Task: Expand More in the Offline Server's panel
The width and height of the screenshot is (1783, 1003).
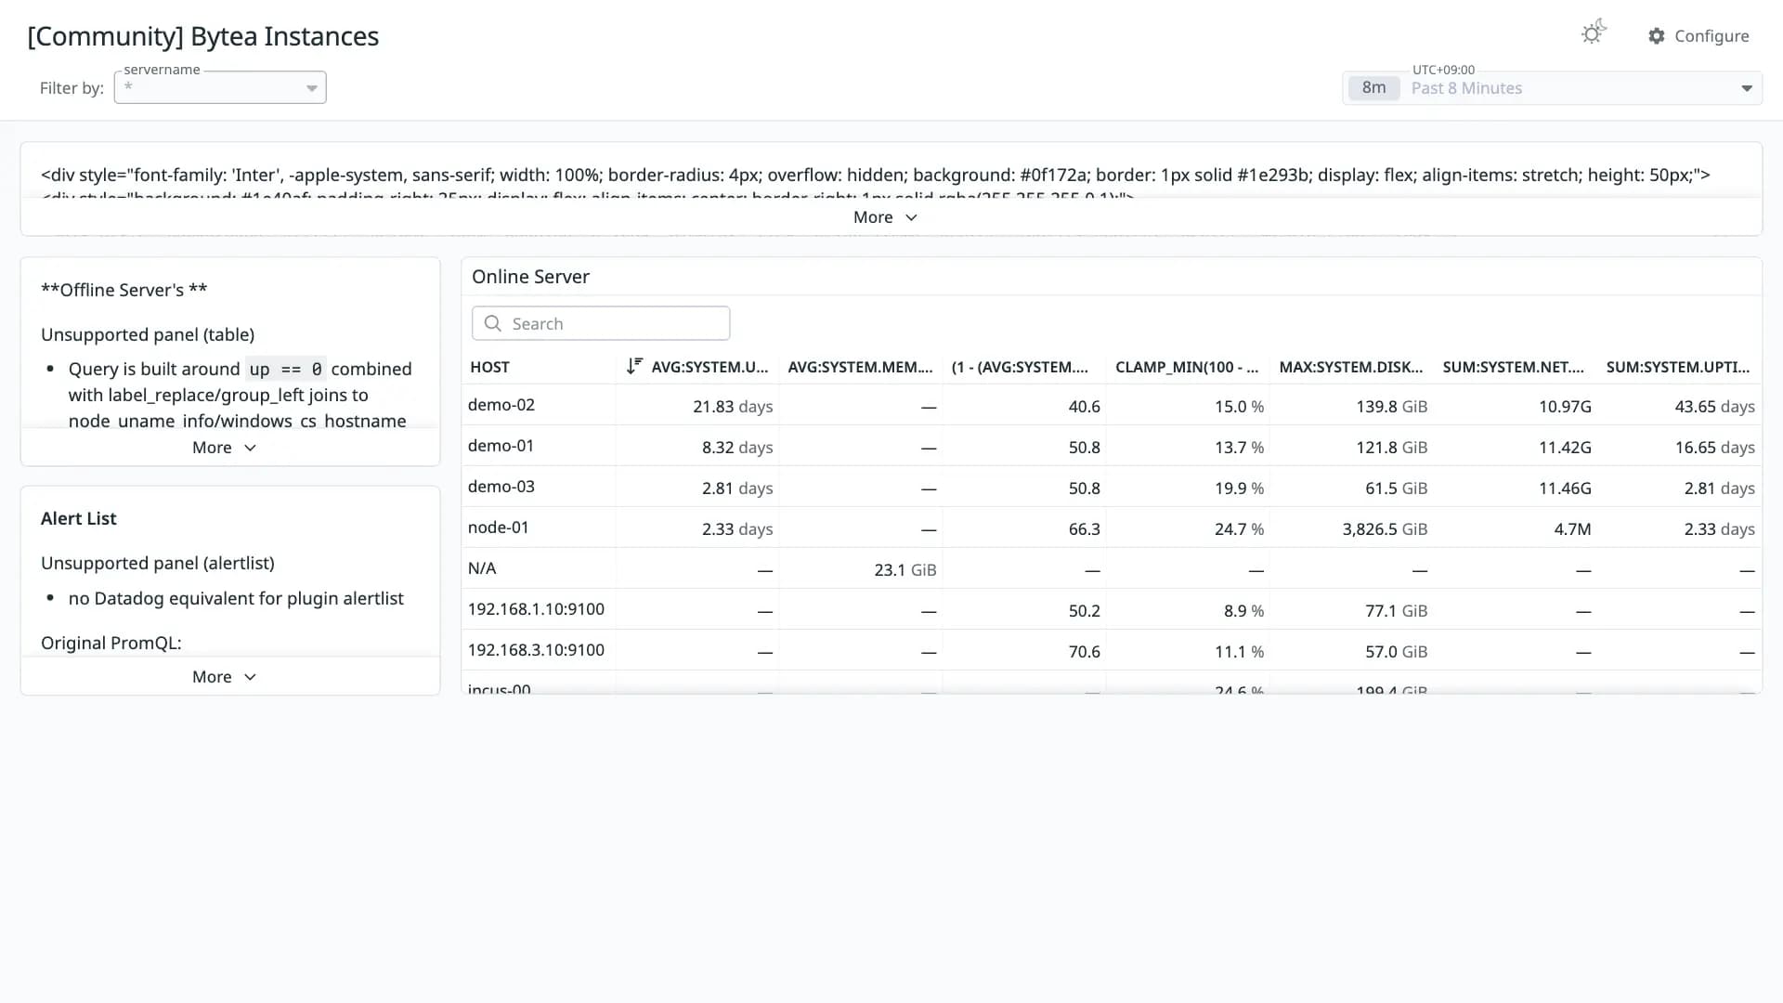Action: pyautogui.click(x=224, y=448)
